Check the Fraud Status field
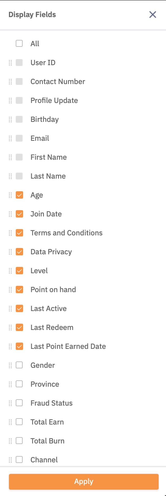166x496 pixels. [x=19, y=403]
